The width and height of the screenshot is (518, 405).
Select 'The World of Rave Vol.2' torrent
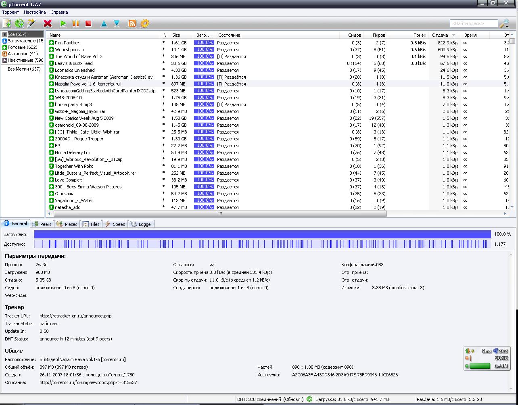pyautogui.click(x=278, y=56)
